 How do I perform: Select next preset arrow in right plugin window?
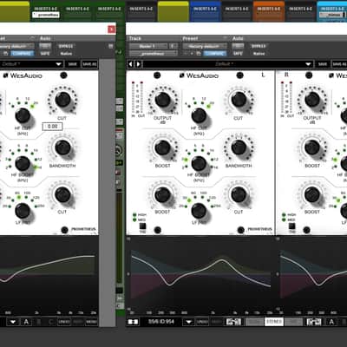point(138,64)
